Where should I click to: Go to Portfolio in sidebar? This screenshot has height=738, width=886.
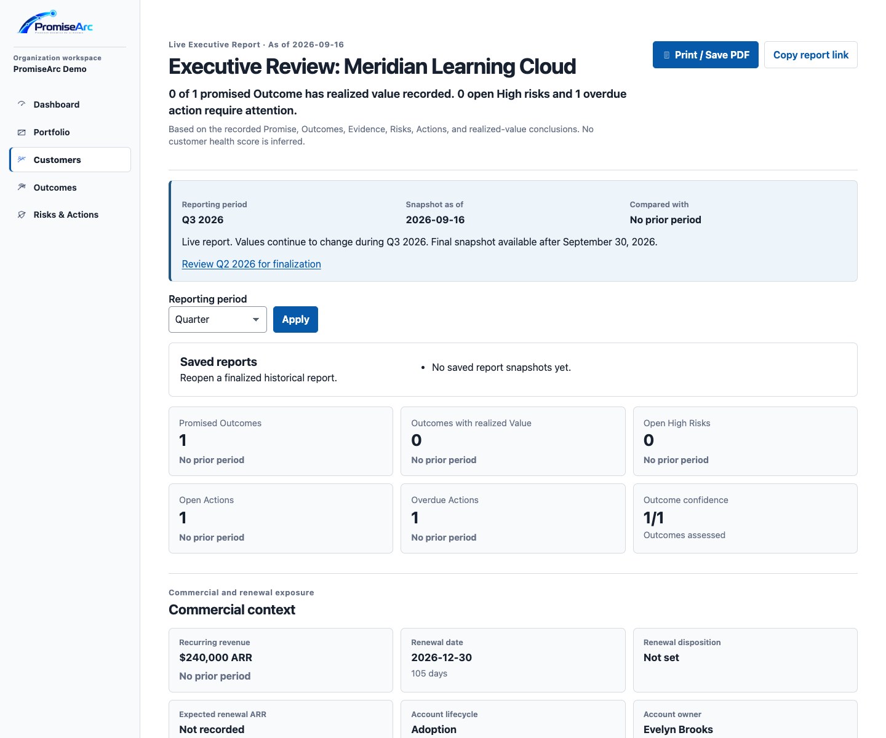[70, 132]
